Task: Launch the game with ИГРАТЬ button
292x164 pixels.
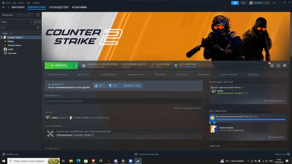Action: pos(59,66)
